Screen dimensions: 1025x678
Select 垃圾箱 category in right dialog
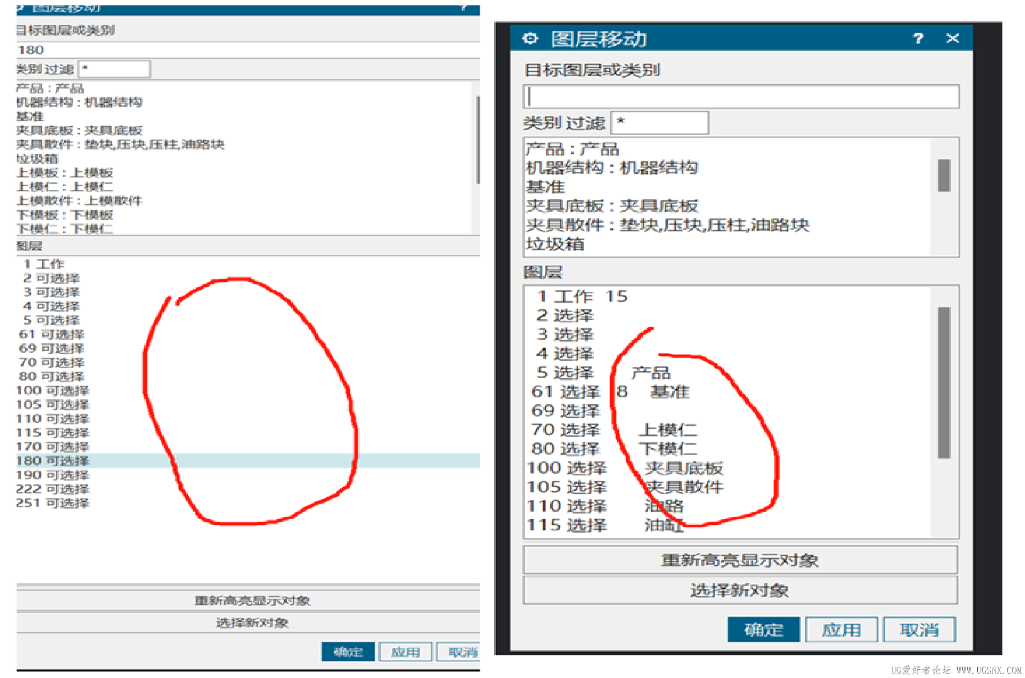(x=555, y=244)
